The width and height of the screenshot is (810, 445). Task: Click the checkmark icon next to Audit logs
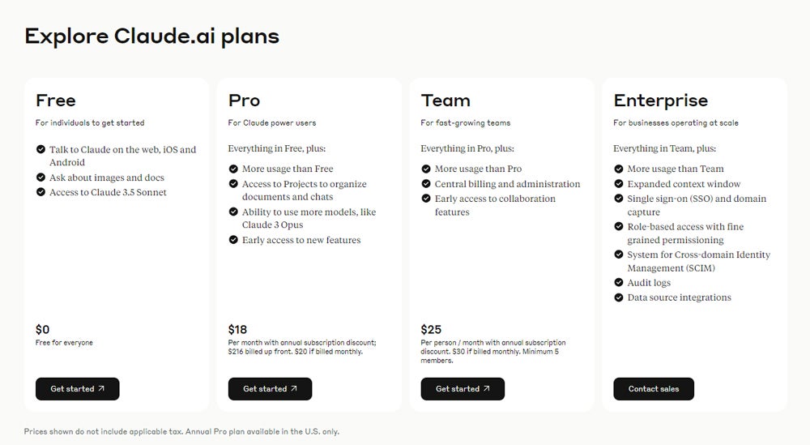click(619, 283)
